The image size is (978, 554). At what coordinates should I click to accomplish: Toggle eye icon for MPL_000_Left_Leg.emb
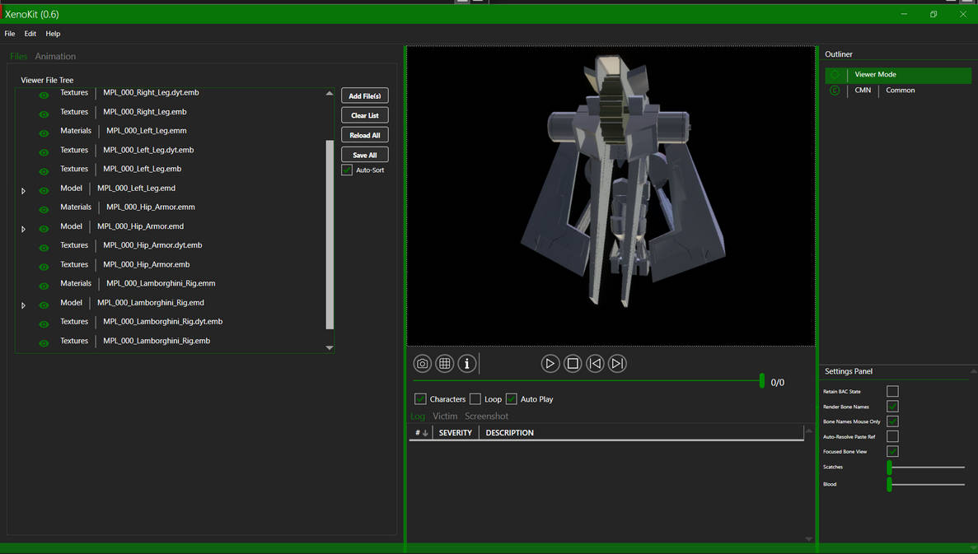44,171
